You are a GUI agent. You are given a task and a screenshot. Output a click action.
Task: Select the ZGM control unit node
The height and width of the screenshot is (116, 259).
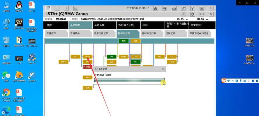[124, 41]
